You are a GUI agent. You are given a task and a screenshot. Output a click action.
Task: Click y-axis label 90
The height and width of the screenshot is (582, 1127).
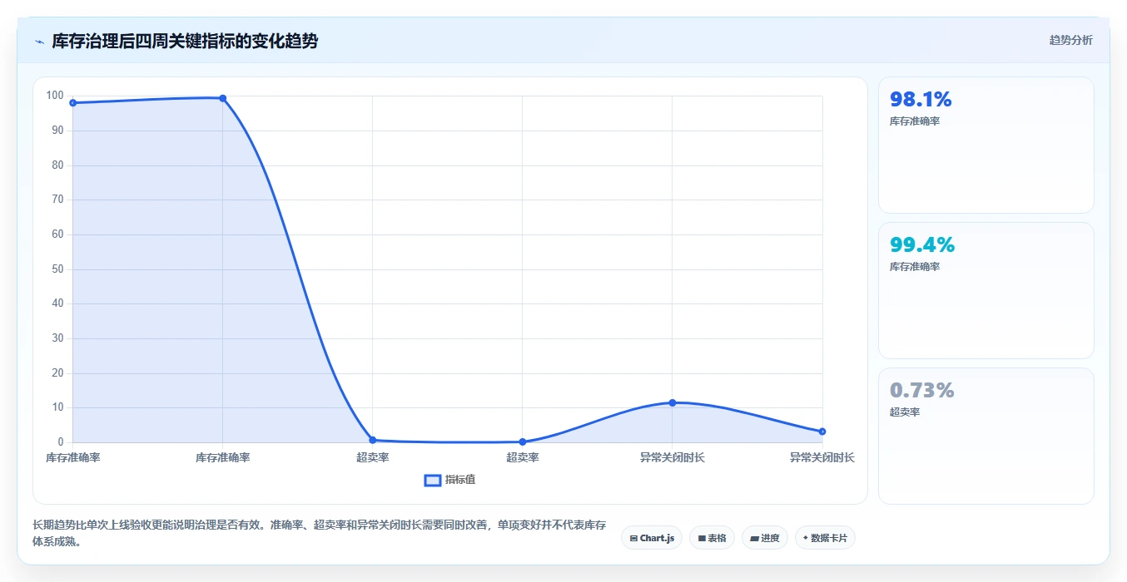(x=58, y=131)
